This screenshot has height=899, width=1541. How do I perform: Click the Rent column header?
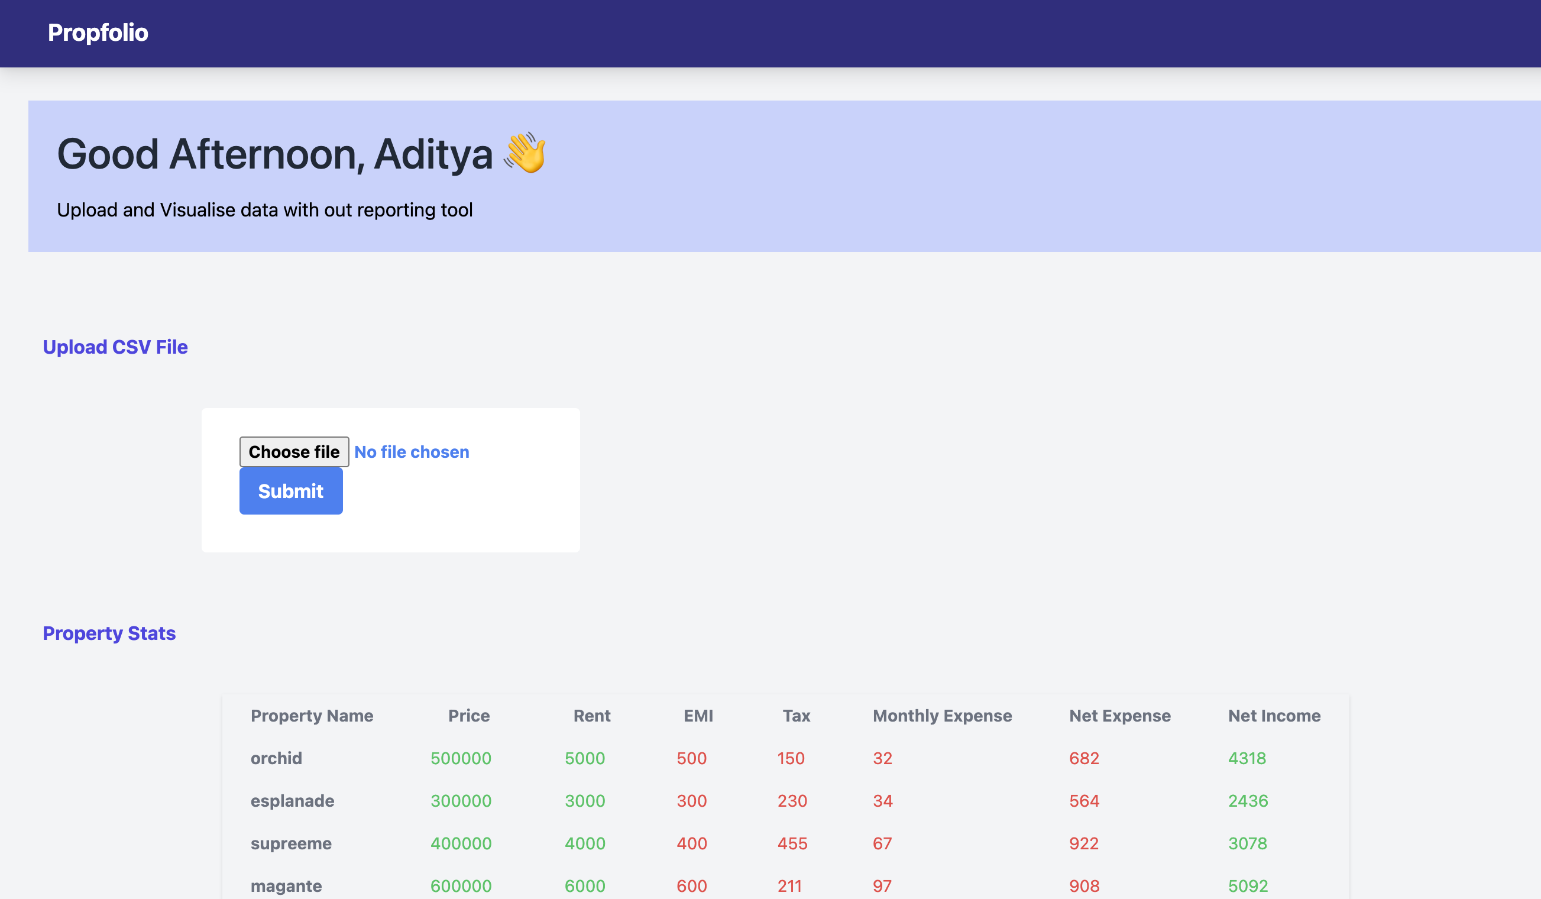pos(592,716)
